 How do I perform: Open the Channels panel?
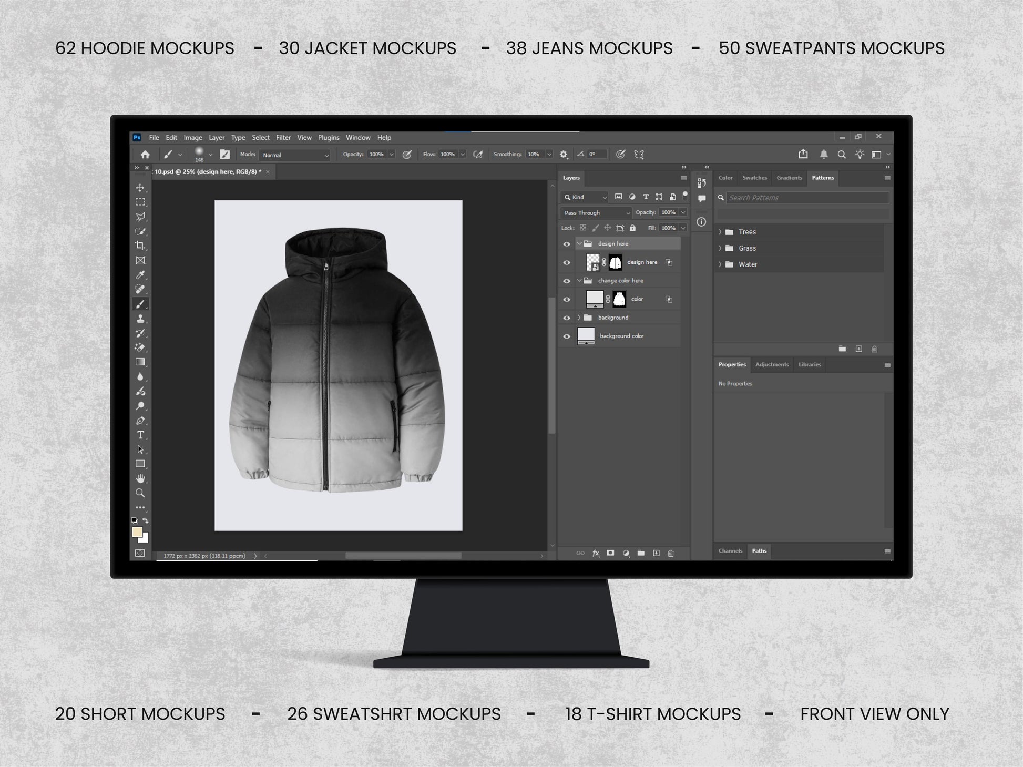coord(730,550)
